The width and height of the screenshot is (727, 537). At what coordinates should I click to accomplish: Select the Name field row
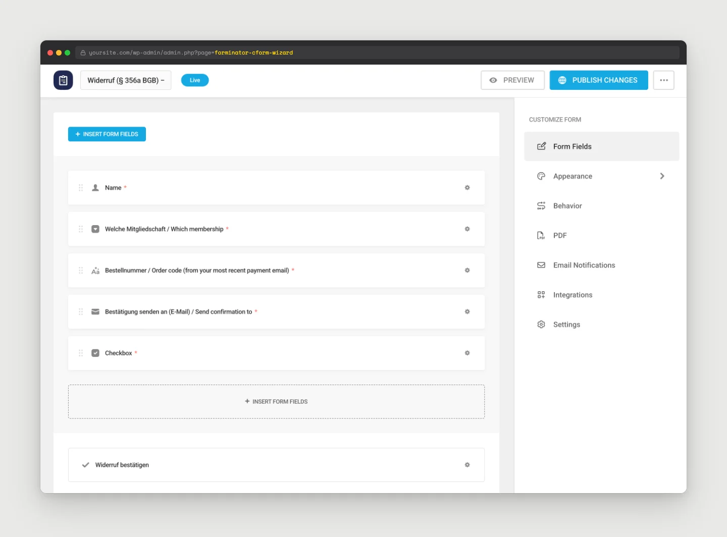pyautogui.click(x=277, y=188)
